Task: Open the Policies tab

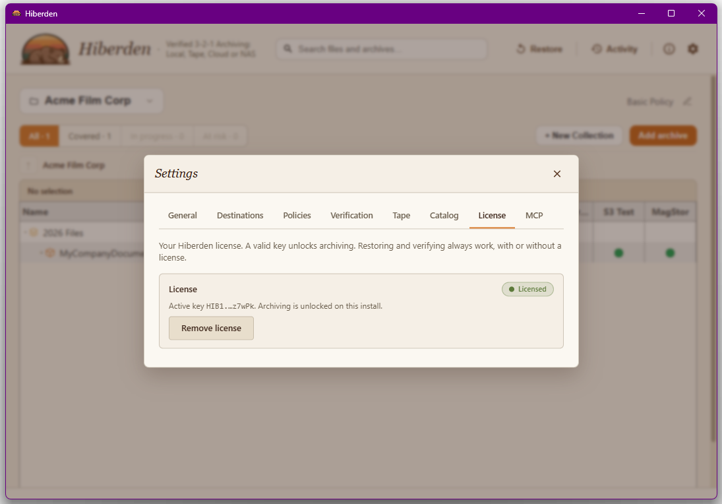Action: [297, 215]
